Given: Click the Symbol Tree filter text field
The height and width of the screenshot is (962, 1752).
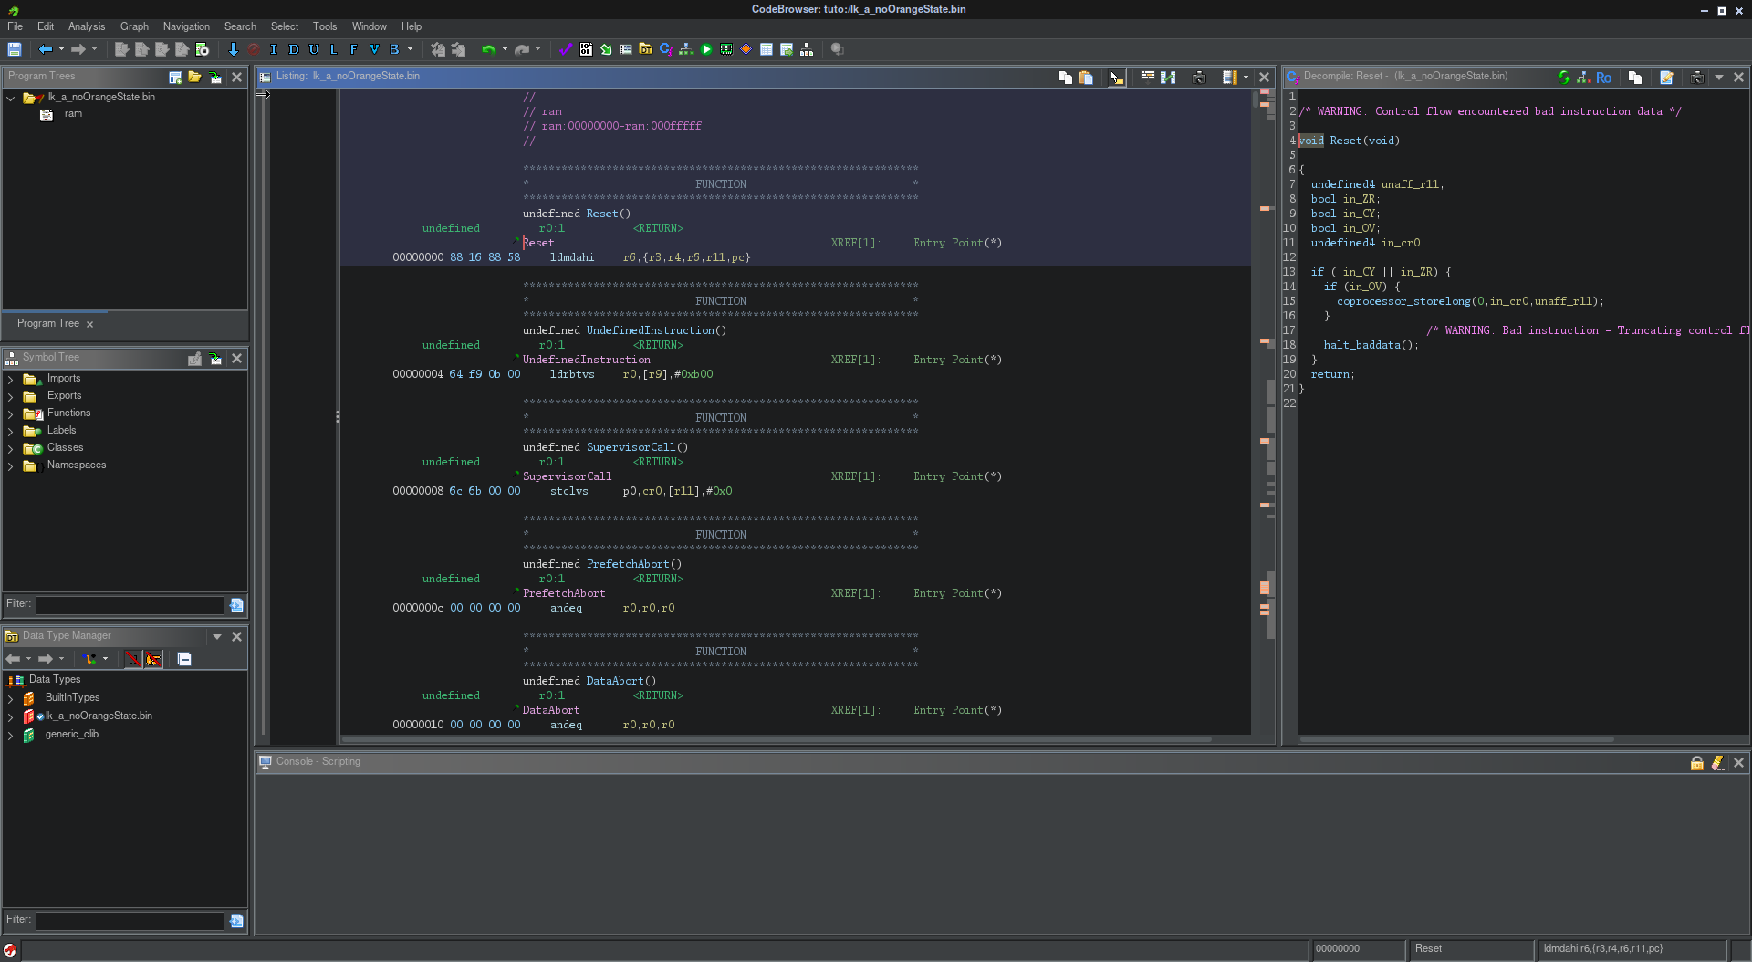Looking at the screenshot, I should coord(130,605).
